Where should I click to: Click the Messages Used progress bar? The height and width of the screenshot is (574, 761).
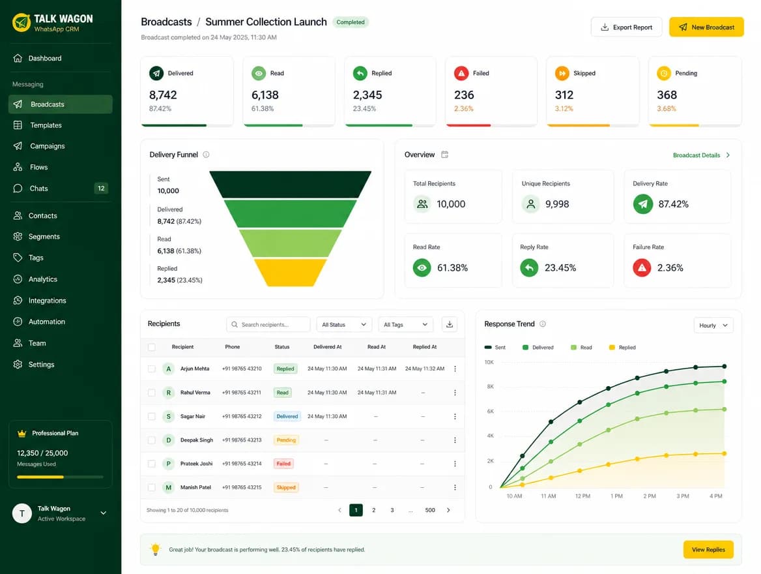coord(60,477)
